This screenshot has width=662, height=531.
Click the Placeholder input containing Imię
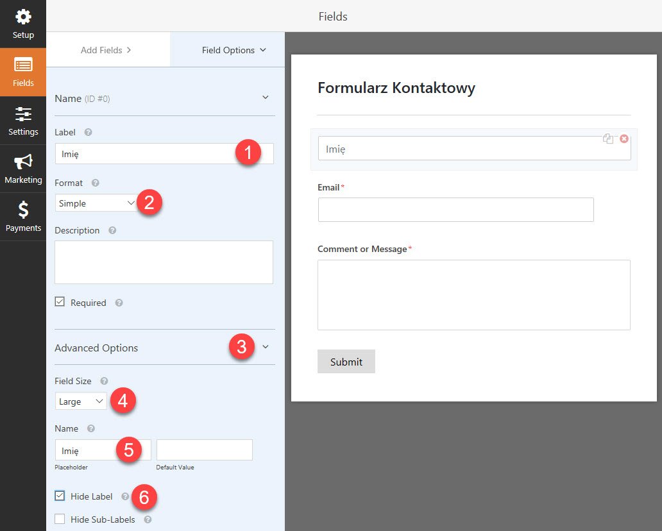click(x=103, y=450)
